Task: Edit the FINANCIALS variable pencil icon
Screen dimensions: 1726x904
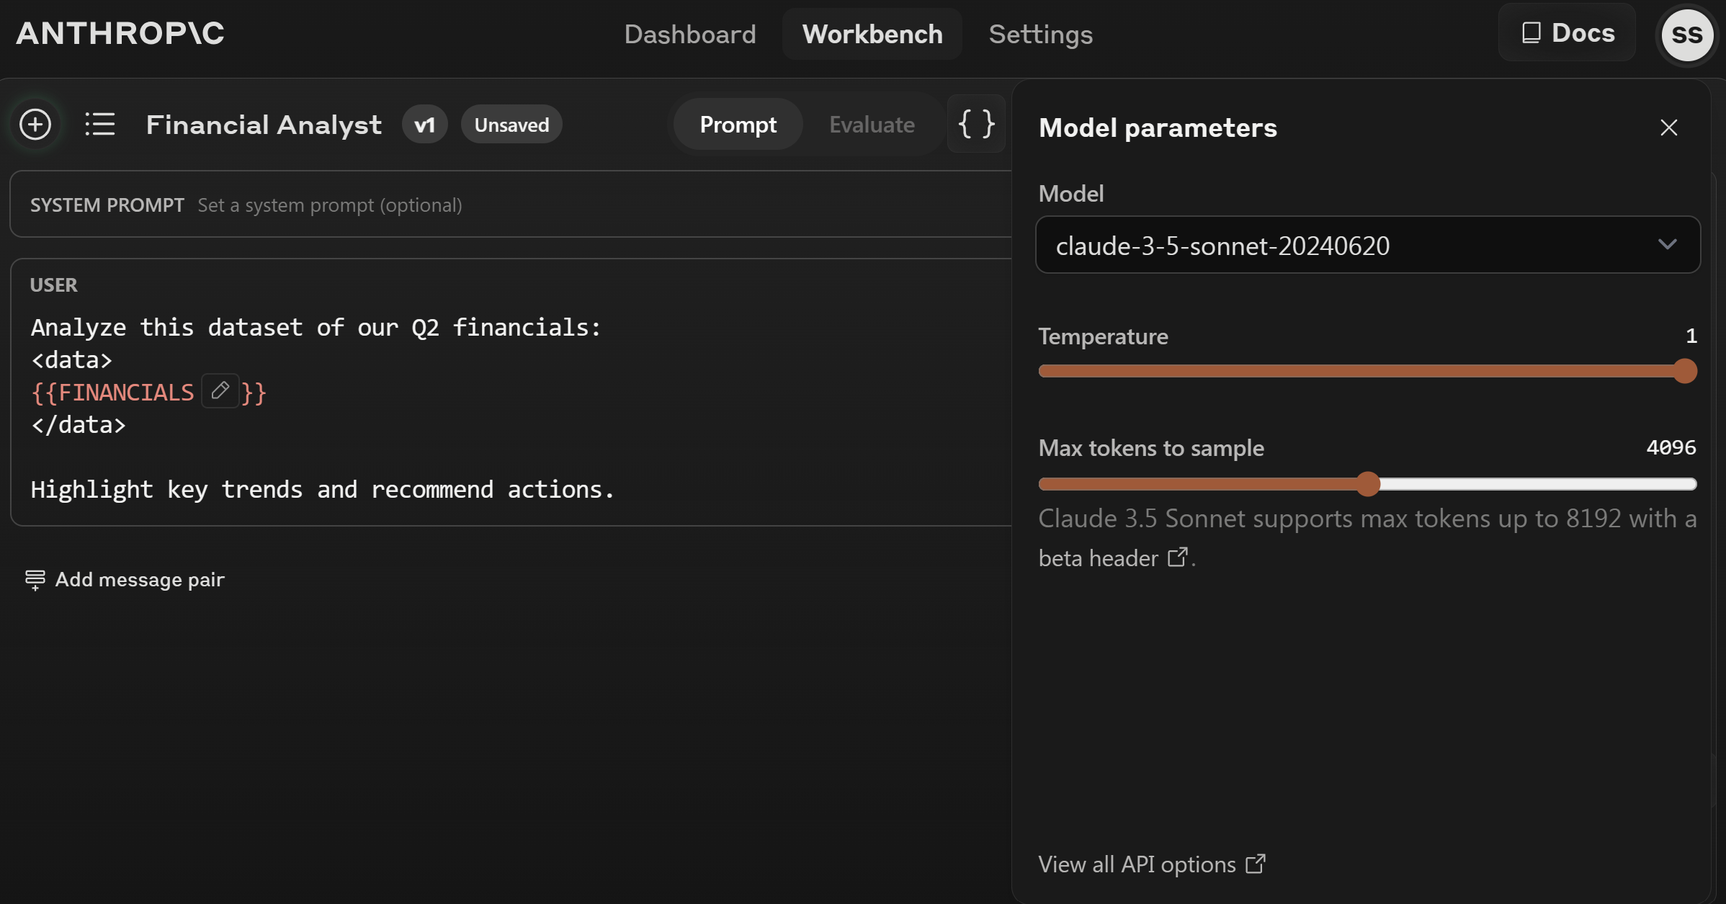Action: [x=220, y=391]
